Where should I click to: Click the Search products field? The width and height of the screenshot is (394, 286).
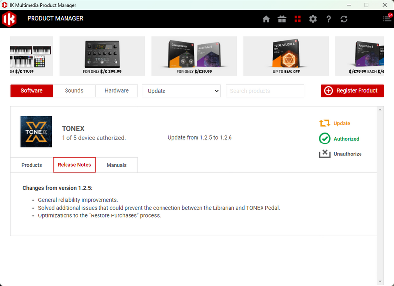click(x=265, y=91)
